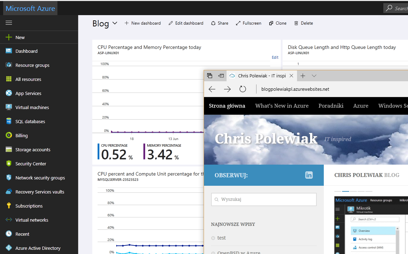The height and width of the screenshot is (254, 408).
Task: Switch dashboard to Fullscreen
Action: point(248,23)
